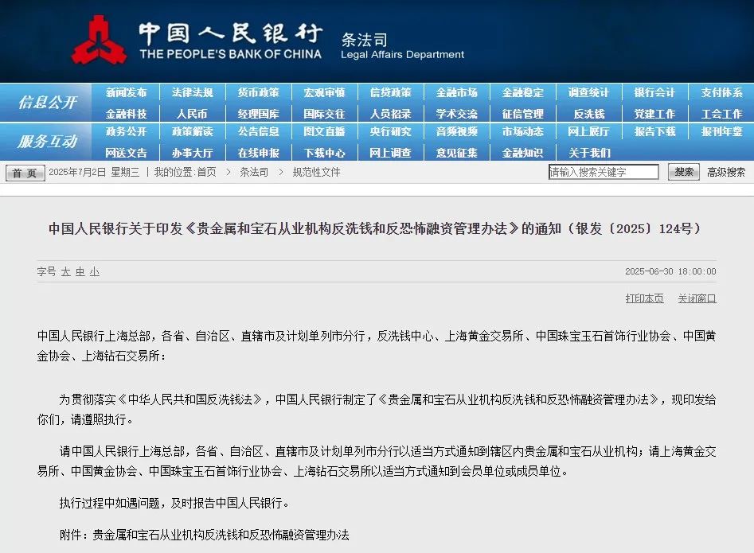This screenshot has width=754, height=553.
Task: Open 信贷政策 menu item
Action: pyautogui.click(x=390, y=92)
